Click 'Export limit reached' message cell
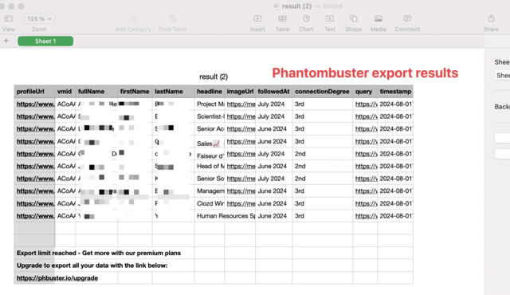Screen dimensions: 510x295 point(99,253)
